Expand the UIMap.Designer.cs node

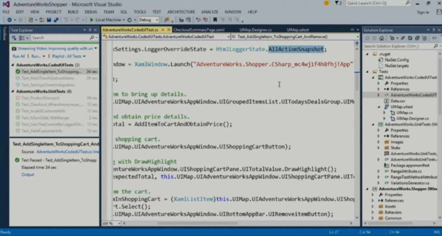click(385, 119)
